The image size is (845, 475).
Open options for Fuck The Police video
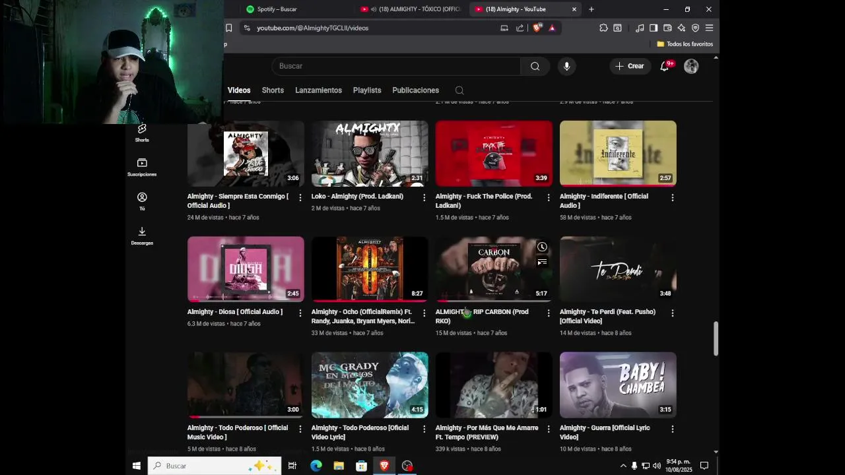(548, 197)
